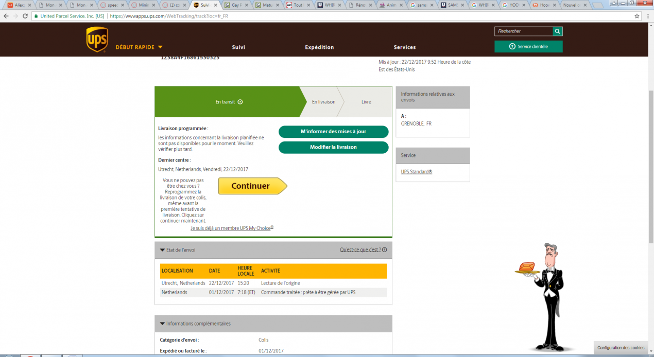The height and width of the screenshot is (357, 654).
Task: Click the Mis à jour timestamp text
Action: (424, 66)
